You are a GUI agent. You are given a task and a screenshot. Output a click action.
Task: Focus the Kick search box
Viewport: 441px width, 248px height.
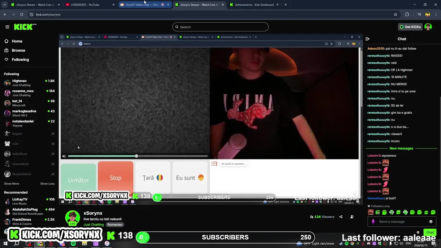(220, 27)
